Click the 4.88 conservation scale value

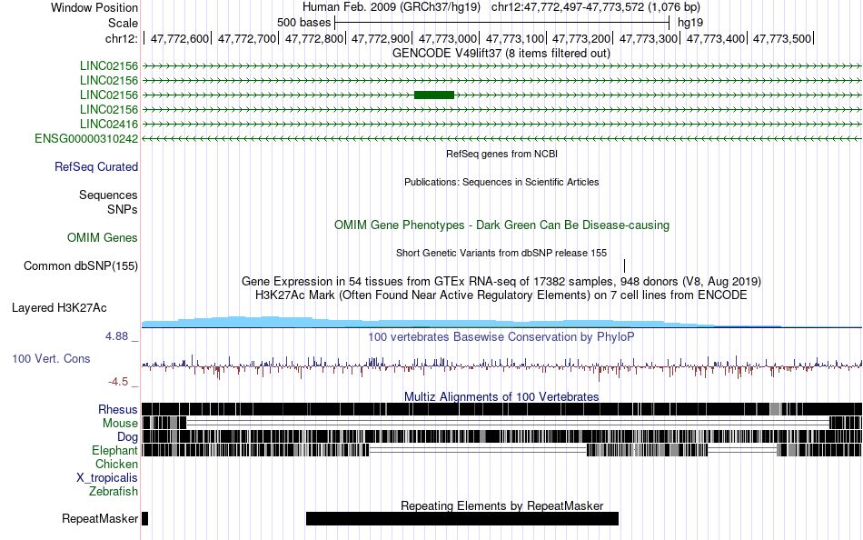[x=116, y=336]
